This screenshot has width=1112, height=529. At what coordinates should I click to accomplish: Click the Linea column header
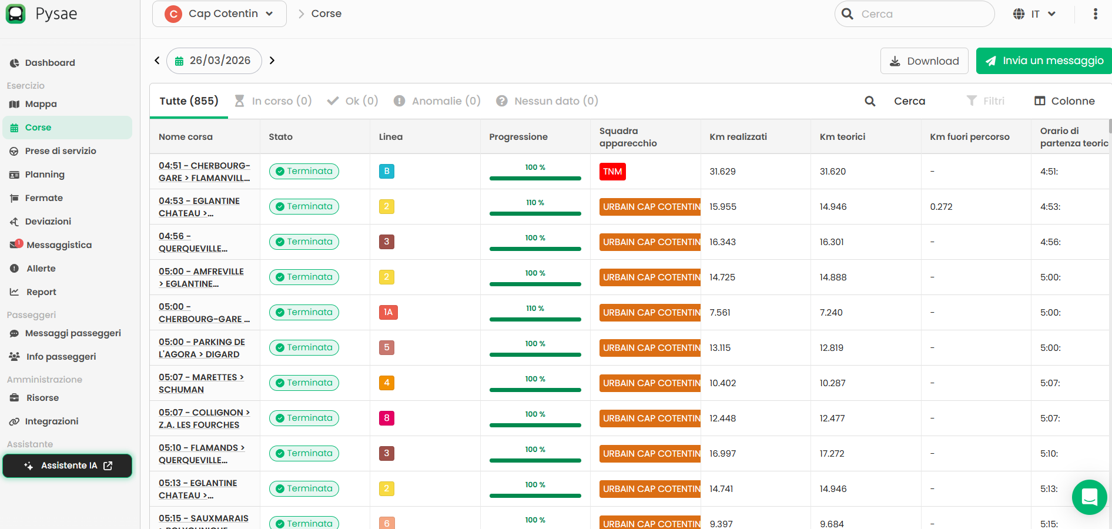tap(391, 137)
